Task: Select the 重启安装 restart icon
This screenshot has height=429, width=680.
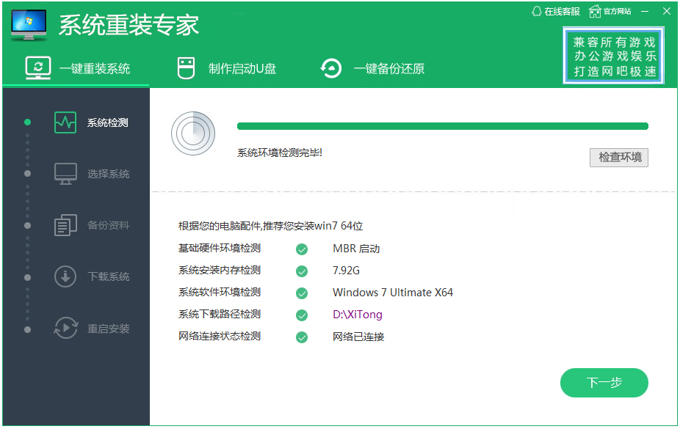Action: 65,328
